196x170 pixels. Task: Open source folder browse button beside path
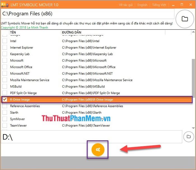pyautogui.click(x=185, y=19)
